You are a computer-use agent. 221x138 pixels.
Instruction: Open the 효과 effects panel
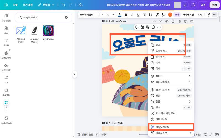pos(177,15)
